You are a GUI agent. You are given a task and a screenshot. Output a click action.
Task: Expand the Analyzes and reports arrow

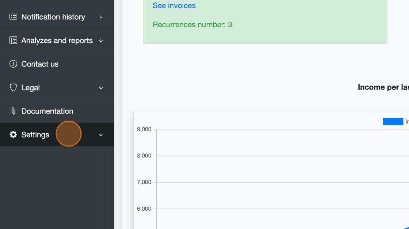pos(101,41)
